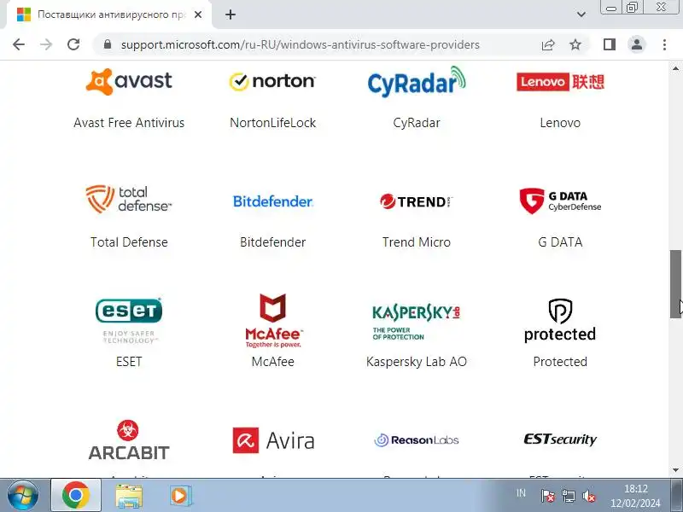Open Chrome's three-dot menu
The width and height of the screenshot is (683, 512).
pos(664,44)
